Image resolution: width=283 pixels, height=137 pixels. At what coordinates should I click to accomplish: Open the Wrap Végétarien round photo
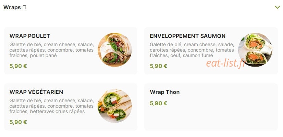point(115,106)
